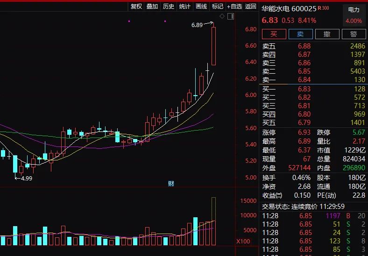Image resolution: width=368 pixels, height=256 pixels.
Task: Open the 复权 price adjustment menu
Action: [136, 6]
